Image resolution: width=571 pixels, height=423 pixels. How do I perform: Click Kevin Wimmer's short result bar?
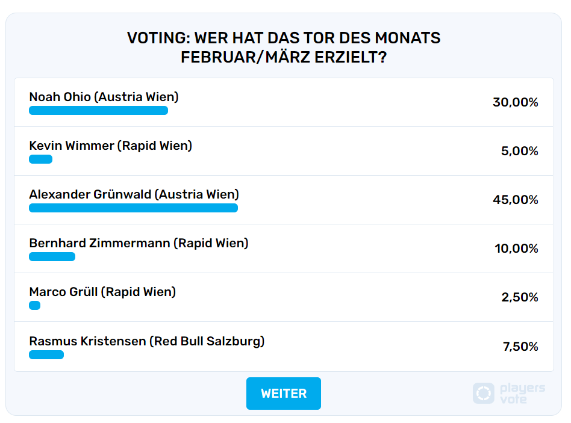pos(40,159)
